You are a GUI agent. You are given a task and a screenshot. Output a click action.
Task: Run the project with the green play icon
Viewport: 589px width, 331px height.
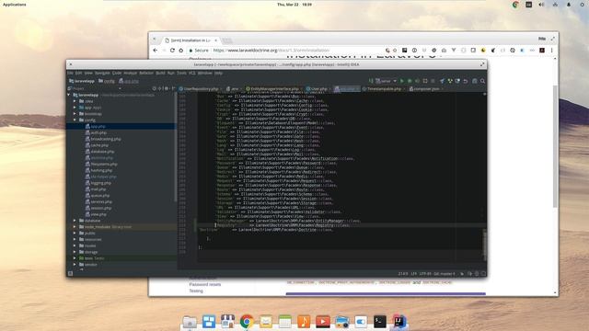pyautogui.click(x=402, y=81)
